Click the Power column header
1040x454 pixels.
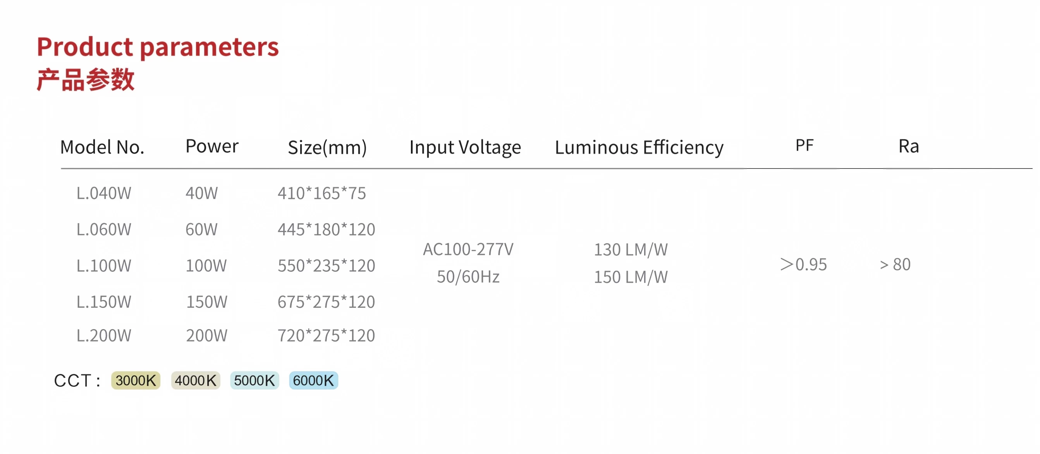[212, 146]
